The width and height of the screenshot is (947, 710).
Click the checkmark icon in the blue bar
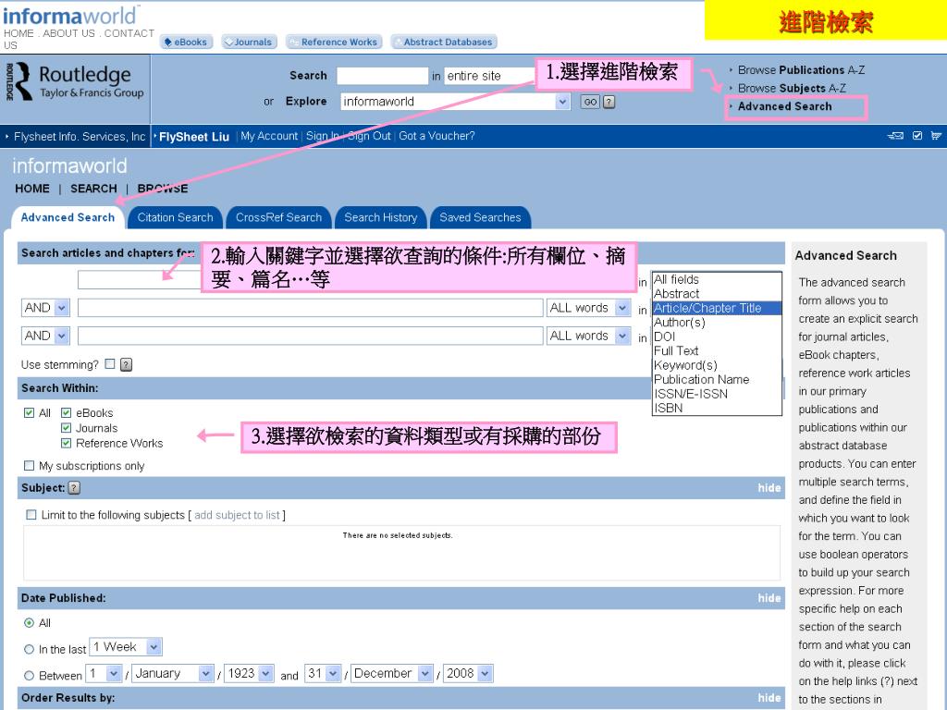(x=917, y=136)
